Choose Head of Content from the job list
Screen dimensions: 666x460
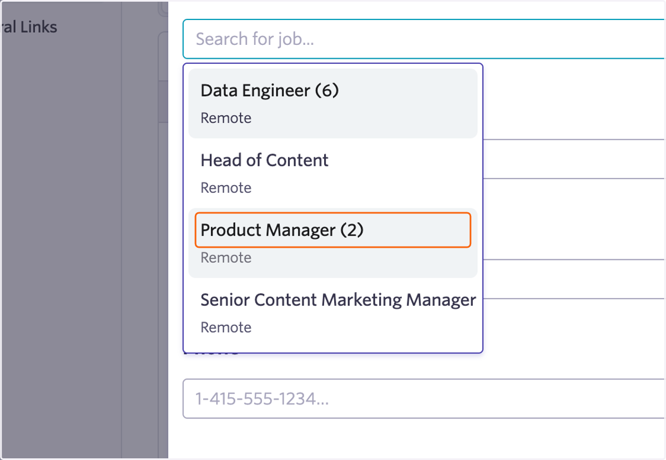333,173
